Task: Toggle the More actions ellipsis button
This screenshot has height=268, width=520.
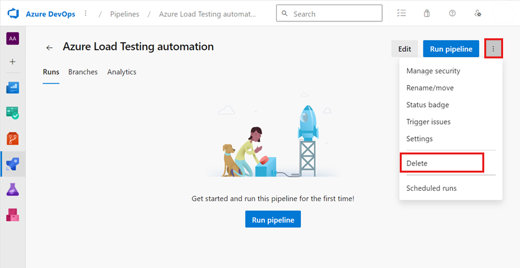Action: click(x=493, y=49)
